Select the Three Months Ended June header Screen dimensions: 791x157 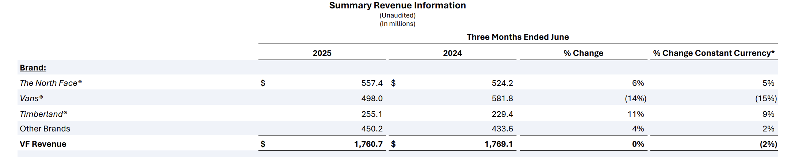(518, 37)
